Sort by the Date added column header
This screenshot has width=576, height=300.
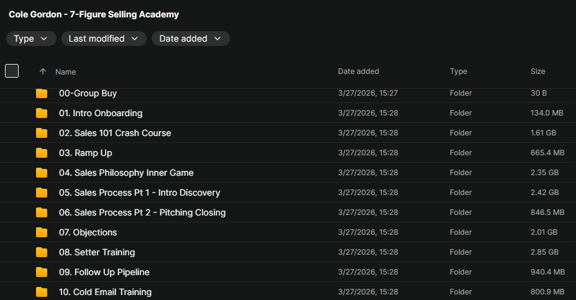tap(359, 71)
